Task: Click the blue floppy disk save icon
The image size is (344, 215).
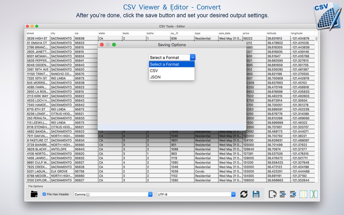Action: click(x=256, y=194)
